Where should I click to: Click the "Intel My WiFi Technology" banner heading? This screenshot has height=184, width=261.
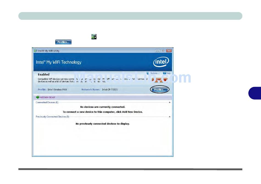pyautogui.click(x=59, y=62)
